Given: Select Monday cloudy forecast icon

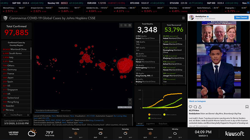Looking at the screenshot, I should pos(175,133).
